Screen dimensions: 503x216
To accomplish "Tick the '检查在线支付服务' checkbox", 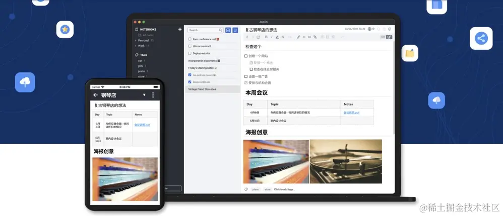I will (x=251, y=69).
